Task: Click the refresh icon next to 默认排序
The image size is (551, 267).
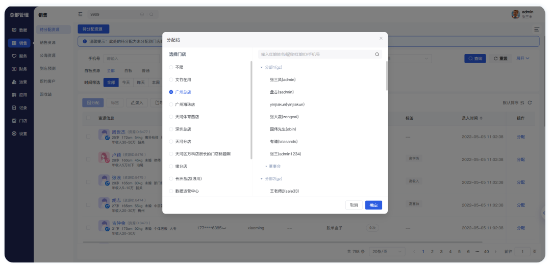Action: coord(530,103)
